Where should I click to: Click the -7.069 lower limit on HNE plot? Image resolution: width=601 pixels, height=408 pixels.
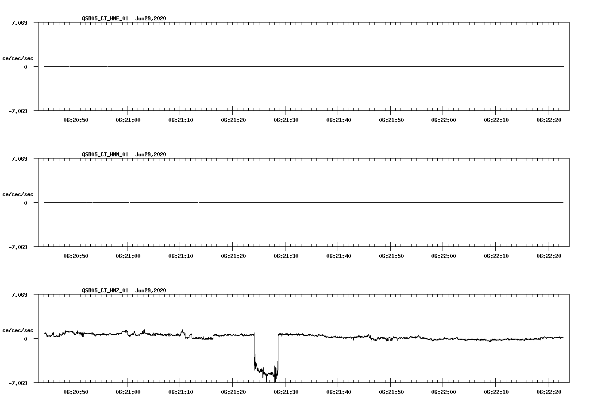click(18, 111)
